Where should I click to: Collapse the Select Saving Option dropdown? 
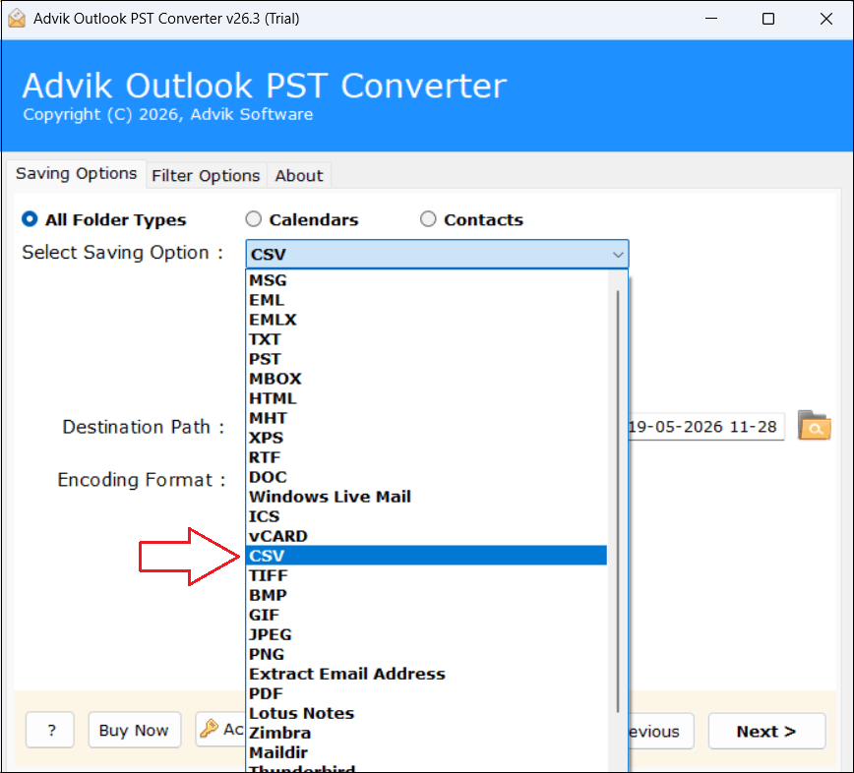point(618,254)
